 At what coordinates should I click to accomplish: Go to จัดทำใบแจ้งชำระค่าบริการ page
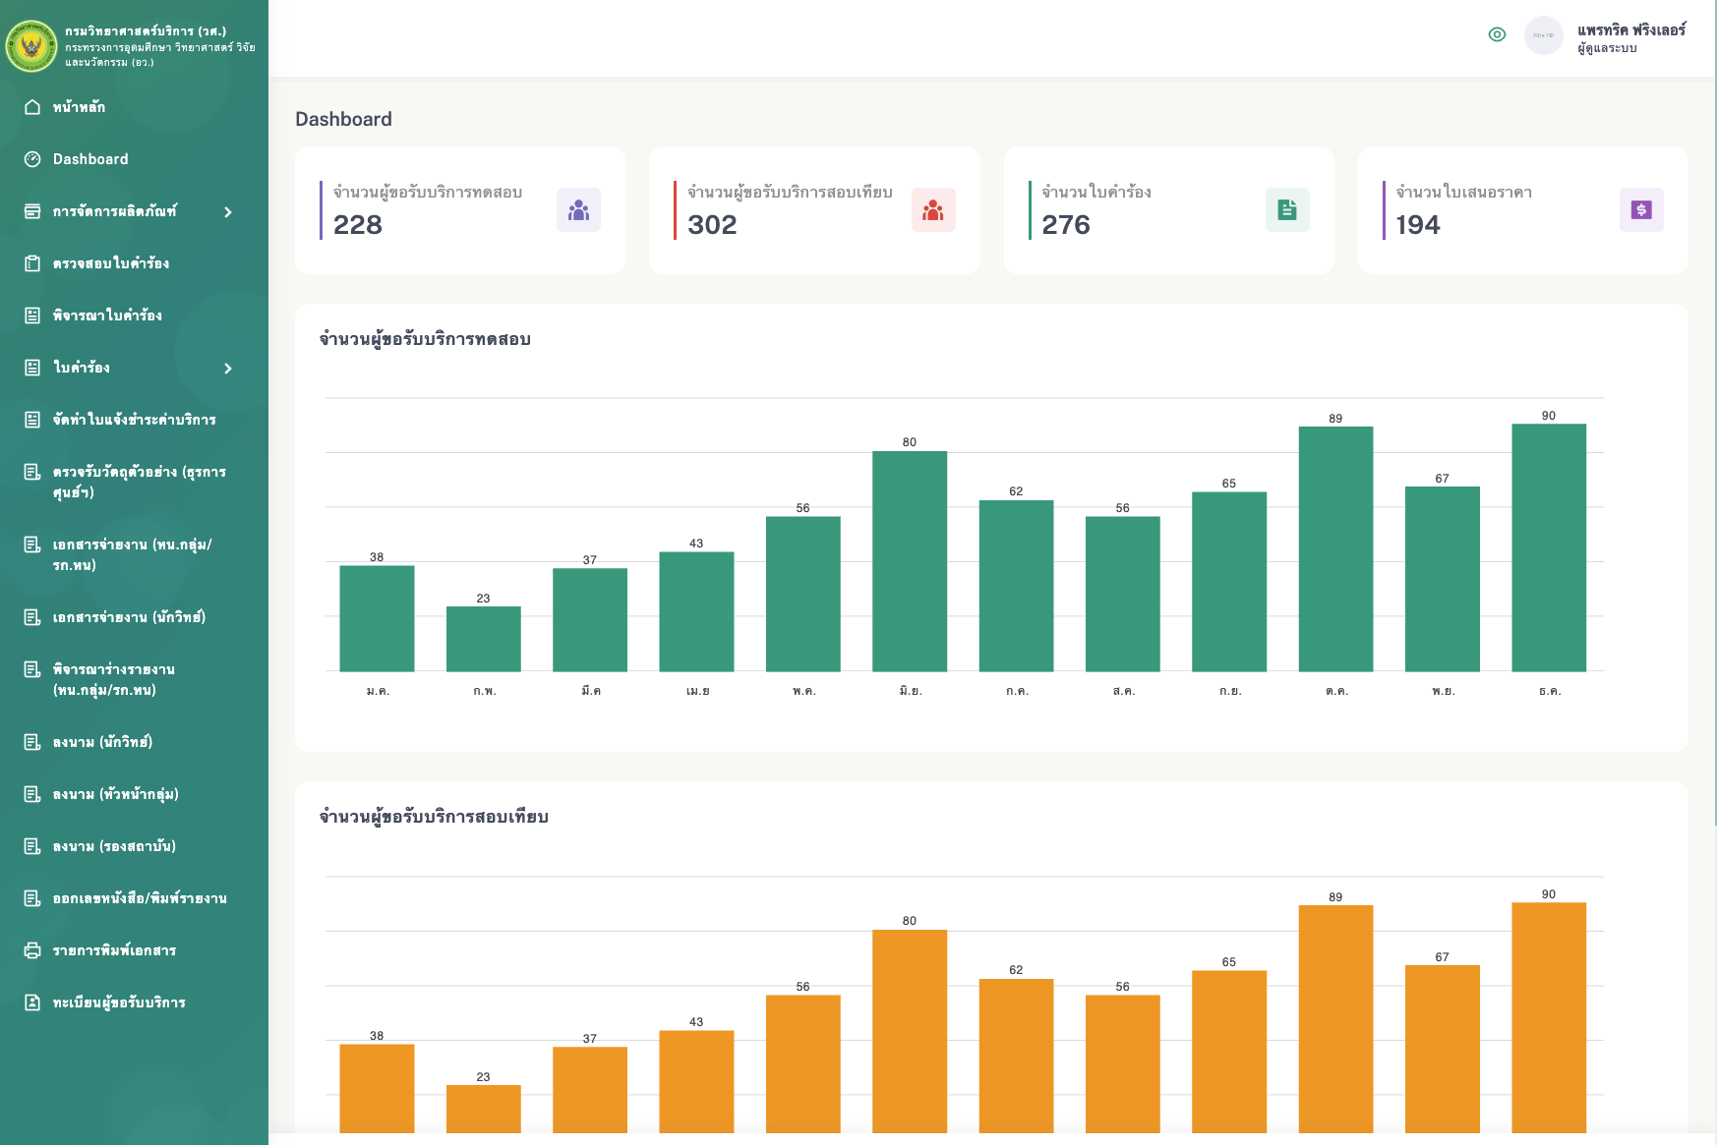(x=134, y=420)
